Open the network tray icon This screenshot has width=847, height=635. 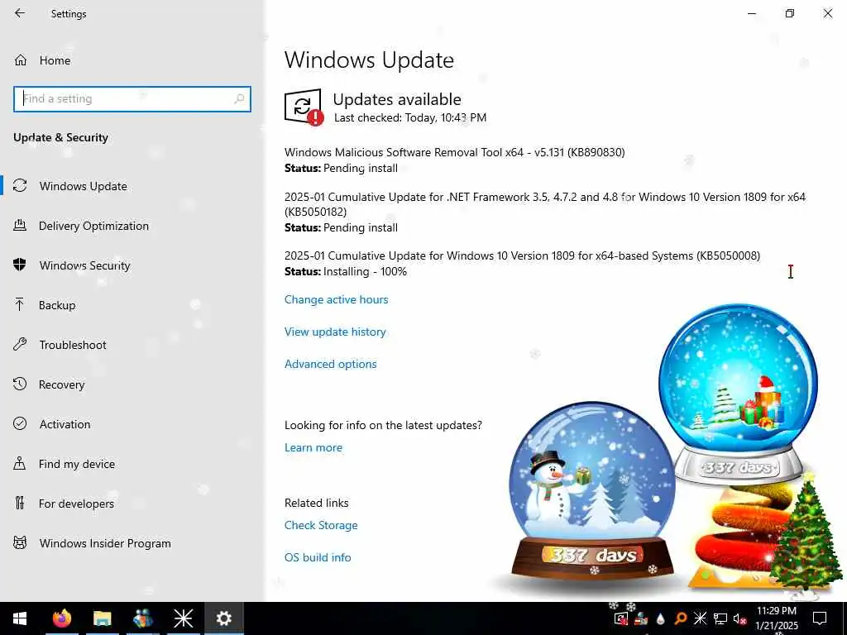[x=720, y=618]
